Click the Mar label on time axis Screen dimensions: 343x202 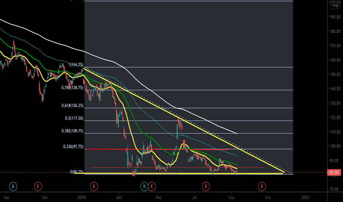(x=119, y=198)
